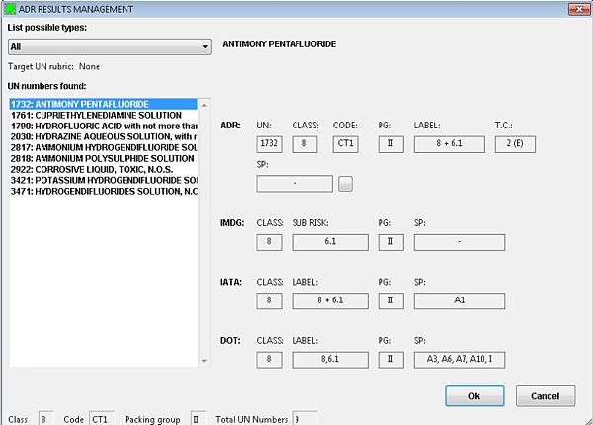Click the ADR SP field with dash
Viewport: 593px width, 425px height.
click(x=295, y=184)
